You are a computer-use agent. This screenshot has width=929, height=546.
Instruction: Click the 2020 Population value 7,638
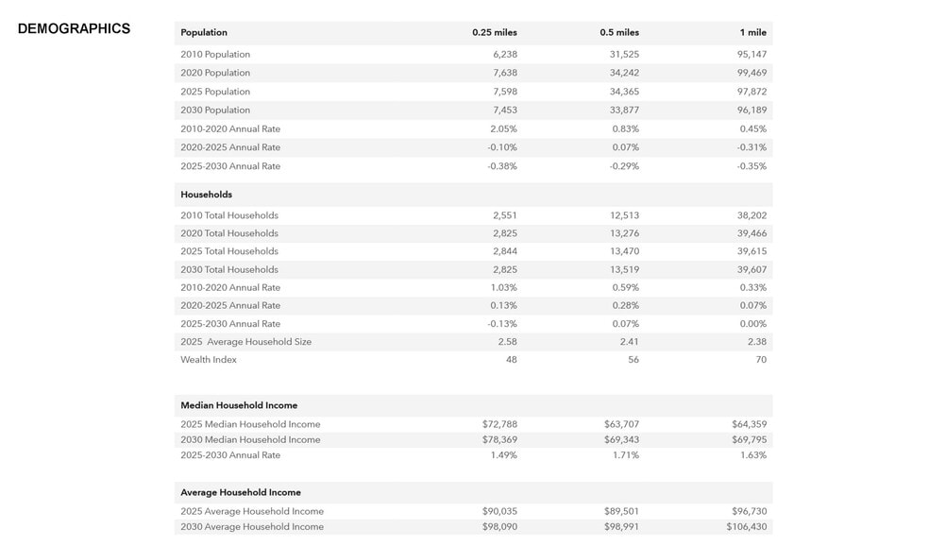point(505,73)
